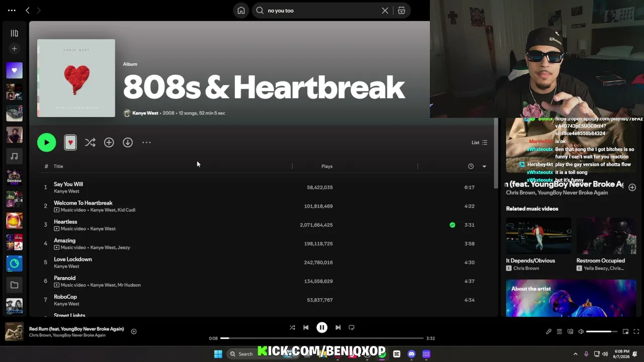
Task: Sort tracks by Title column header
Action: coord(58,166)
